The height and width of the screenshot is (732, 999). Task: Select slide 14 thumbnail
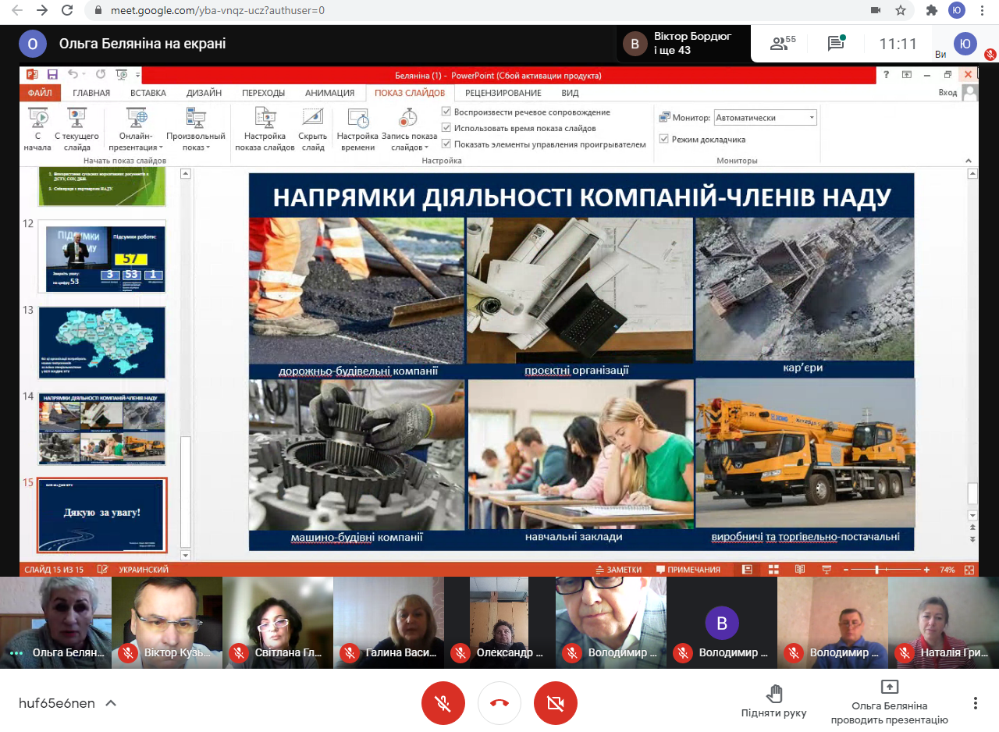101,430
